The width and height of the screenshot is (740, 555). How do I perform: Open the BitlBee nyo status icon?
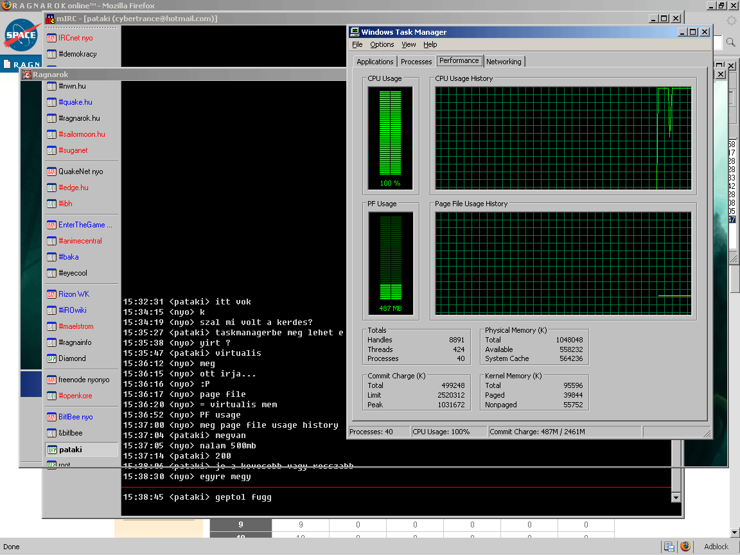point(51,417)
